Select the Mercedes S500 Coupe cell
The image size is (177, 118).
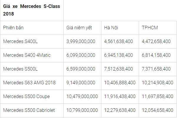(x=26, y=96)
